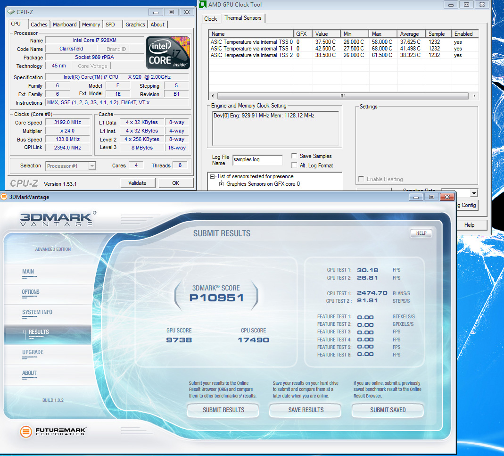Minimize the 3DMarkVantage window
This screenshot has height=456, width=504.
click(x=416, y=197)
